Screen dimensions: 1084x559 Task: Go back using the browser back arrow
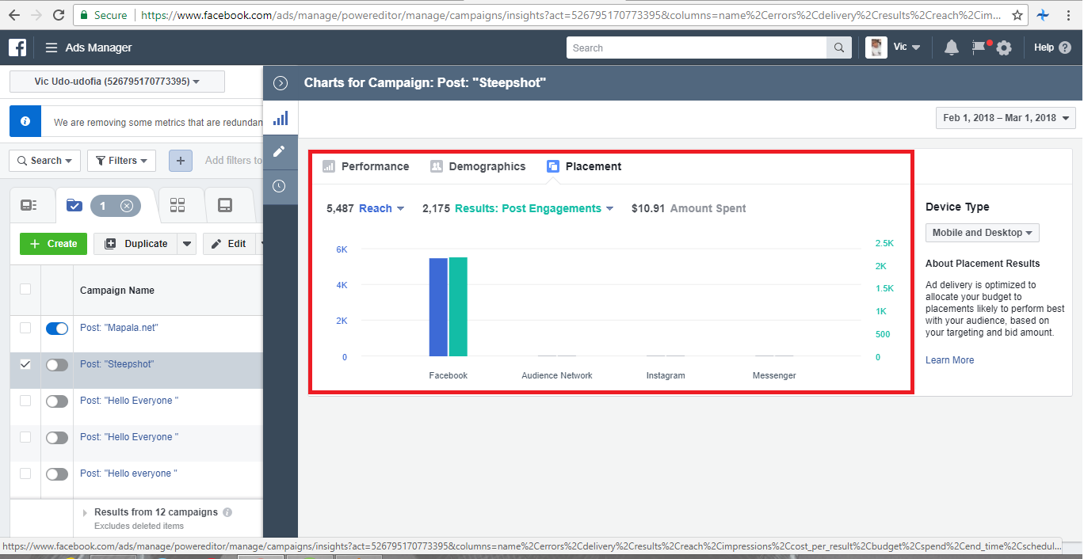tap(13, 15)
